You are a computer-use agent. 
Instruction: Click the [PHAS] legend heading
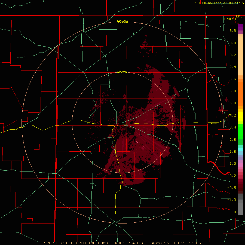[x=230, y=19]
